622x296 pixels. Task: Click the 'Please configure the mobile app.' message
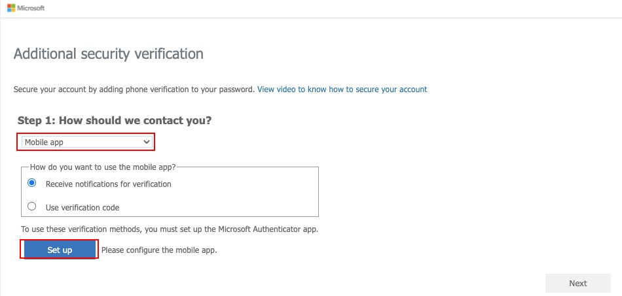click(160, 250)
